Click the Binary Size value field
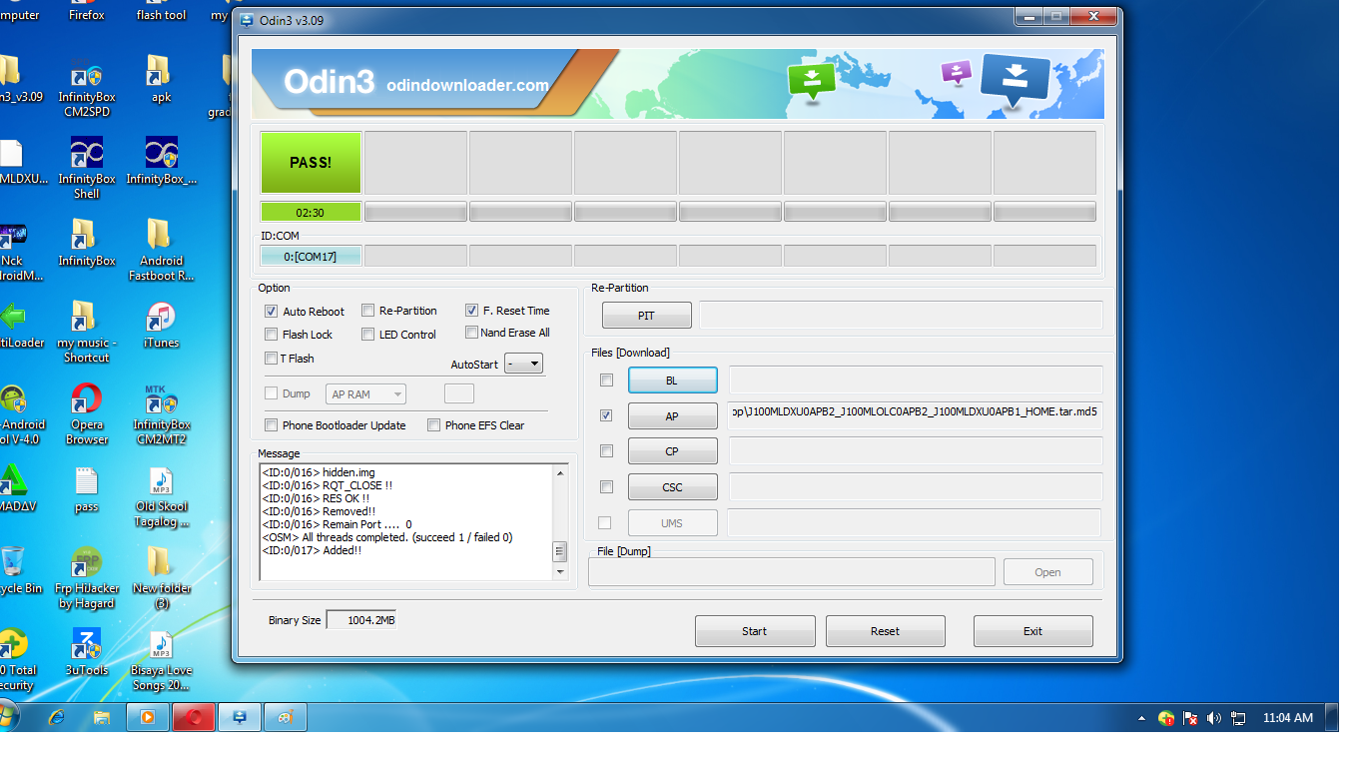This screenshot has height=767, width=1364. point(361,620)
